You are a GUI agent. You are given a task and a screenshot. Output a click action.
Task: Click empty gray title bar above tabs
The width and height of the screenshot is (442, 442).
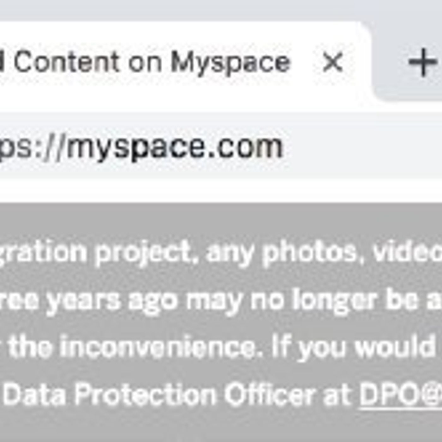point(189,9)
